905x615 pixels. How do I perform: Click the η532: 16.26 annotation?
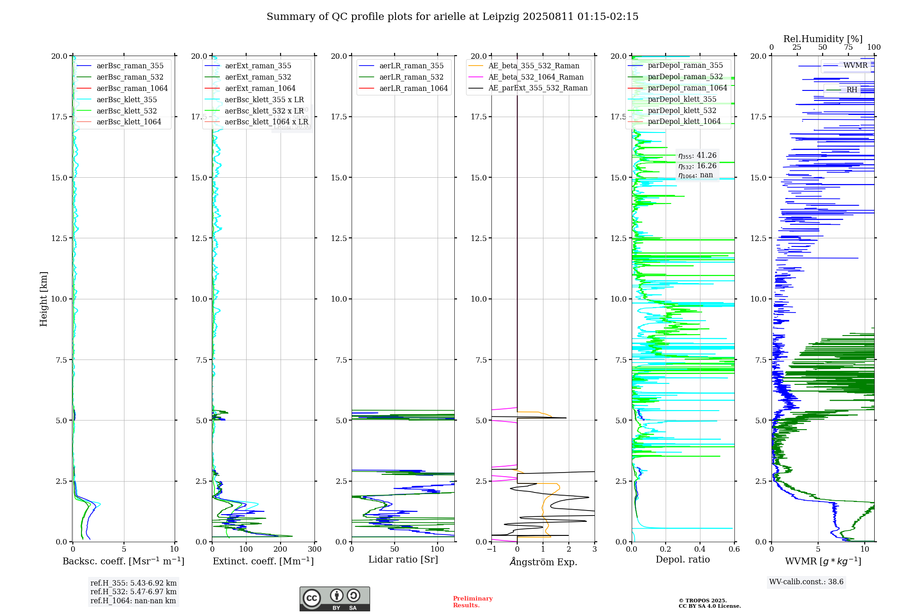click(697, 166)
